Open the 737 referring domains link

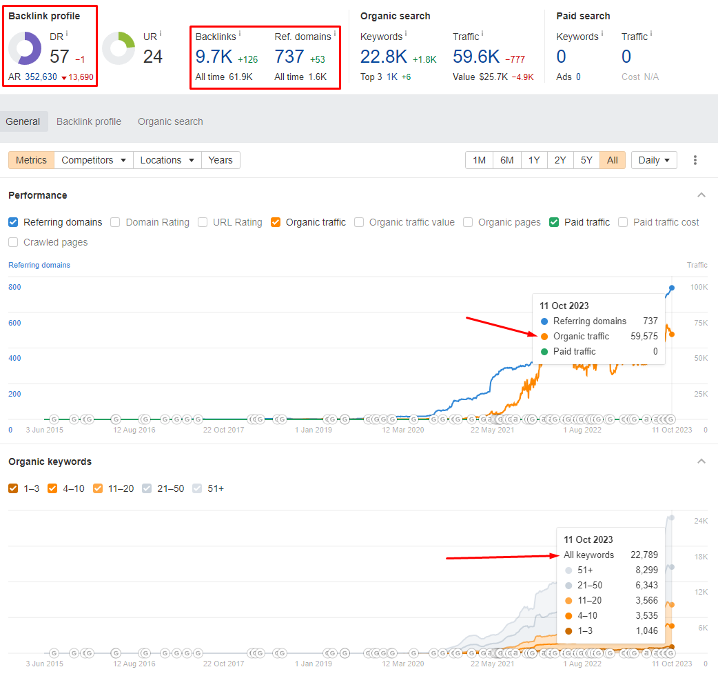(x=289, y=57)
